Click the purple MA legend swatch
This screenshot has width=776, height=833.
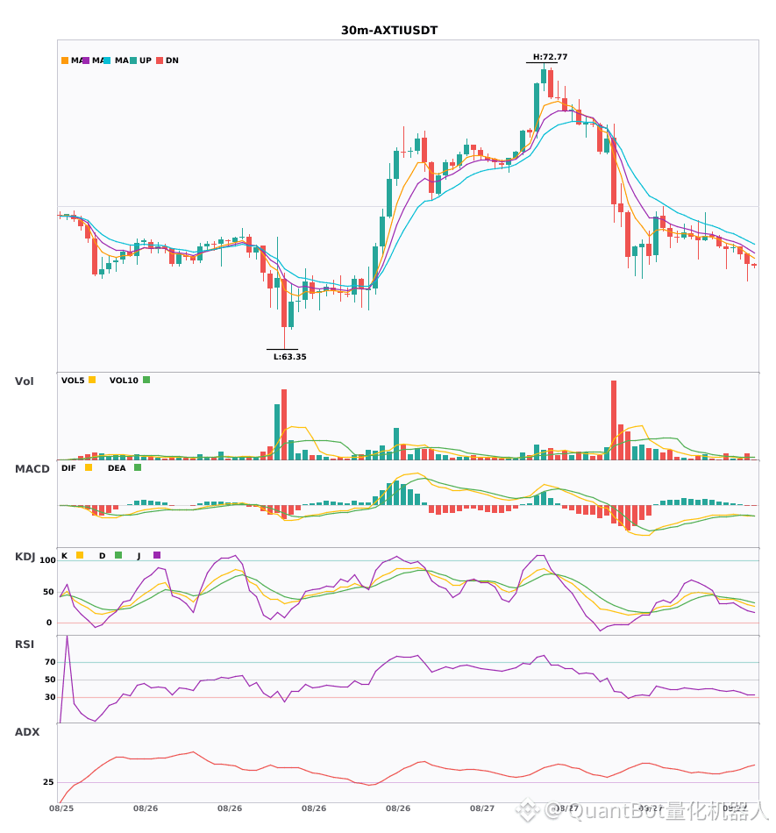click(86, 61)
